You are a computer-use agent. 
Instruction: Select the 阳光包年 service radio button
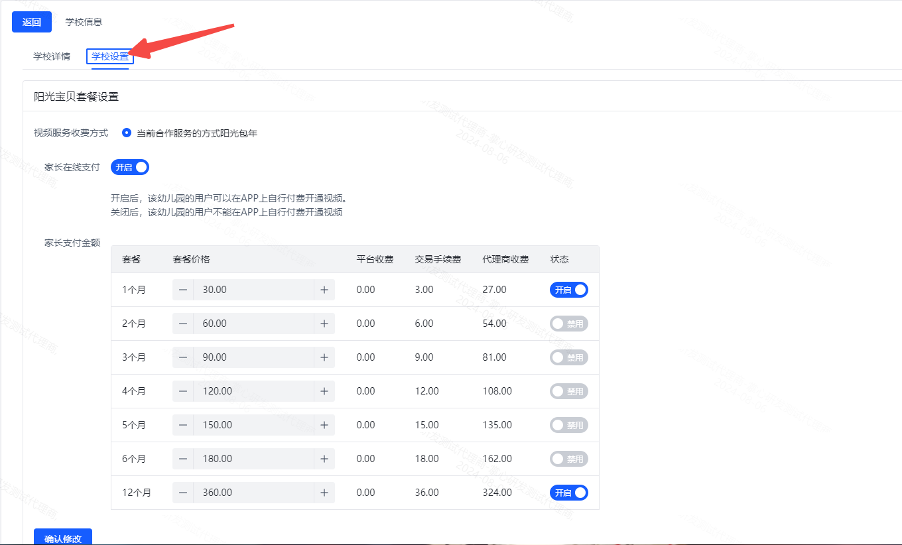coord(127,133)
